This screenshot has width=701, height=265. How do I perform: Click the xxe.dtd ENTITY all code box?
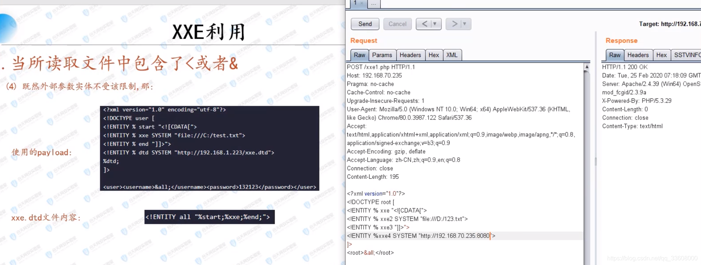[209, 217]
